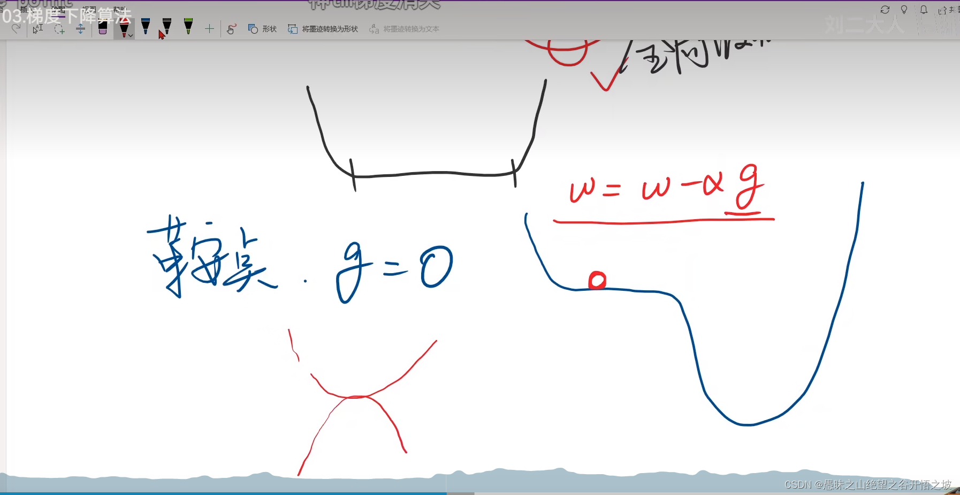The height and width of the screenshot is (495, 960).
Task: Select the text/object selection tool
Action: pyautogui.click(x=37, y=29)
